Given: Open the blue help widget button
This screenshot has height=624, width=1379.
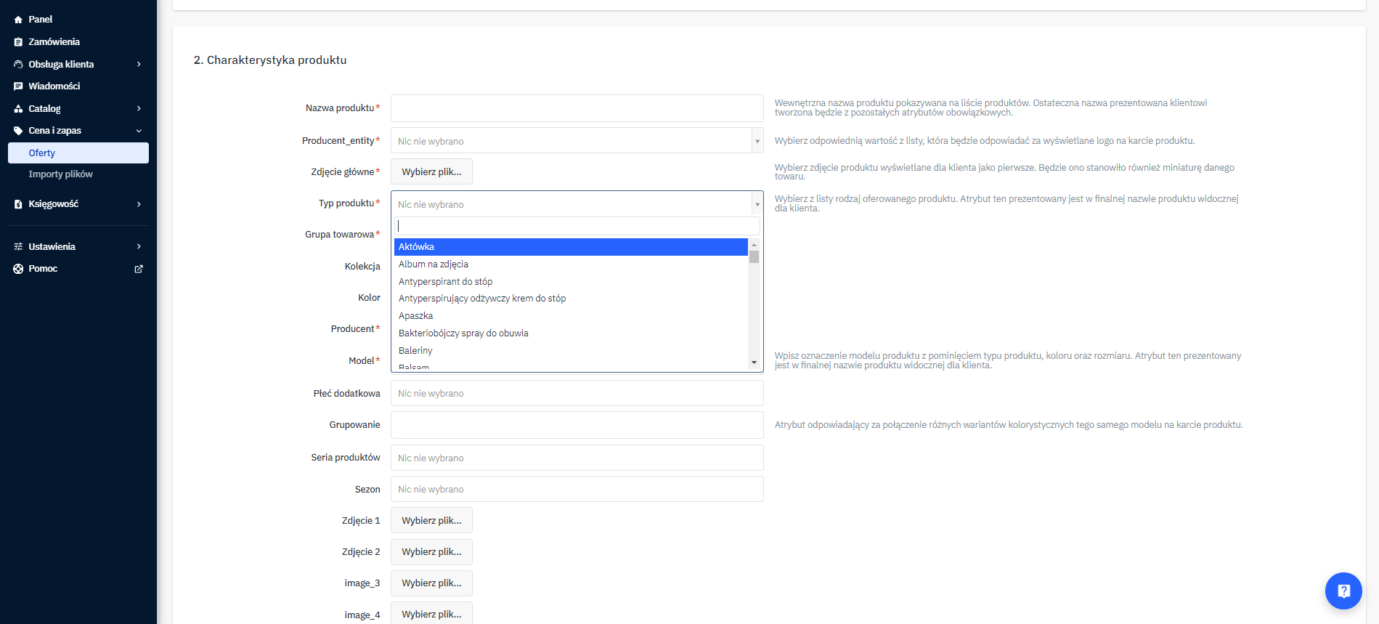Looking at the screenshot, I should pyautogui.click(x=1343, y=591).
